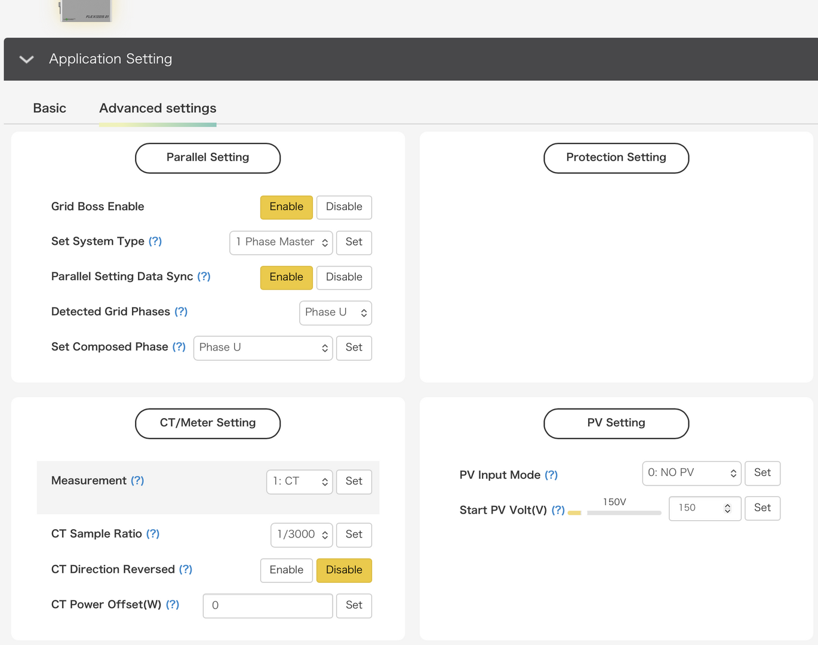The width and height of the screenshot is (818, 645).
Task: Click the Measurement help question mark
Action: 137,481
